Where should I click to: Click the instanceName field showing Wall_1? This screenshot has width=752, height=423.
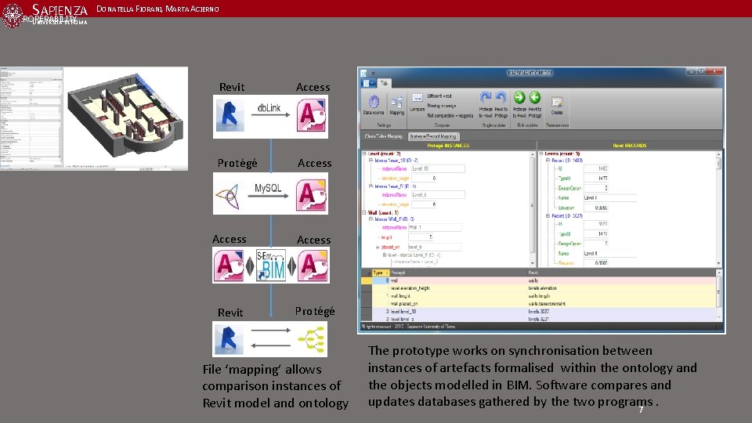point(435,227)
